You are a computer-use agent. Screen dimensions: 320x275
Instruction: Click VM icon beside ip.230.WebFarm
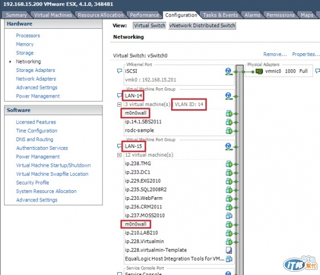point(229,198)
